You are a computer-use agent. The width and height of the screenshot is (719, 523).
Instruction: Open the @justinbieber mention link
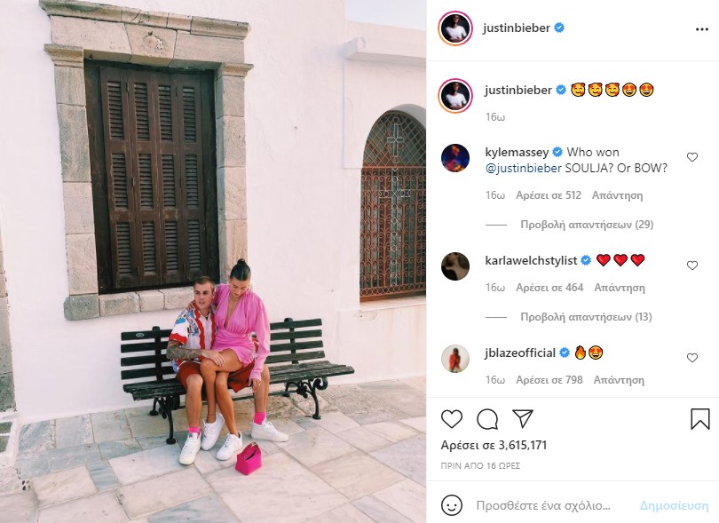(523, 169)
